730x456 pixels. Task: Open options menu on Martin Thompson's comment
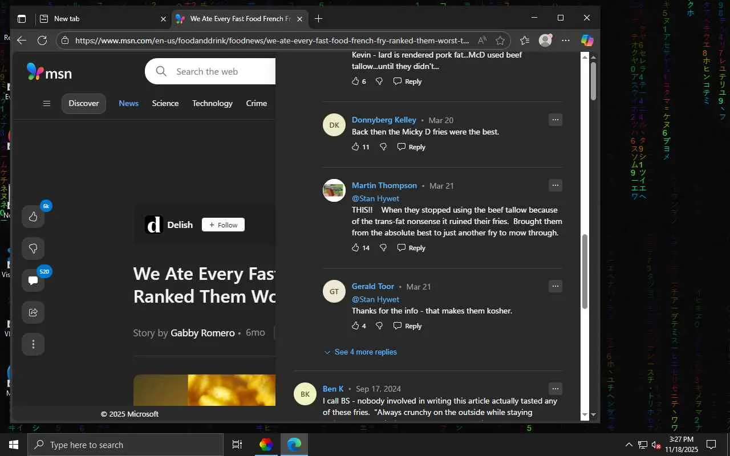pos(555,186)
